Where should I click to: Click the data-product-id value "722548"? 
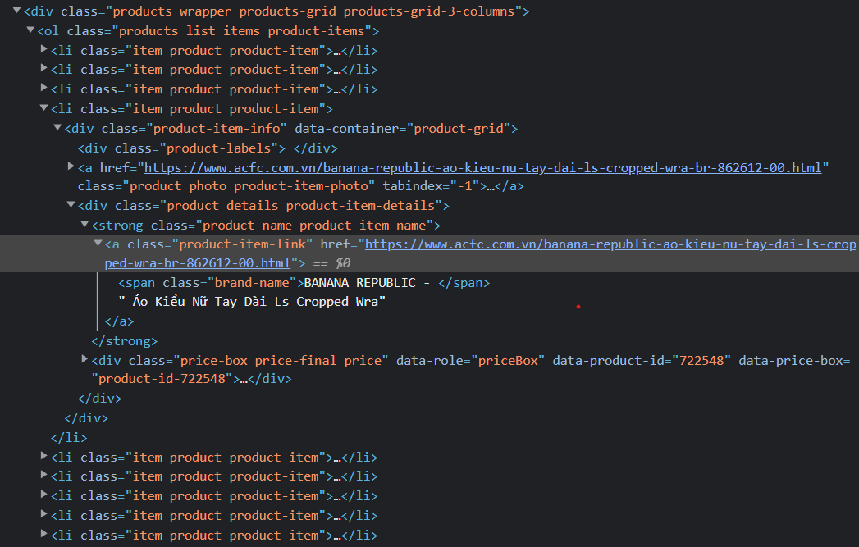coord(701,361)
